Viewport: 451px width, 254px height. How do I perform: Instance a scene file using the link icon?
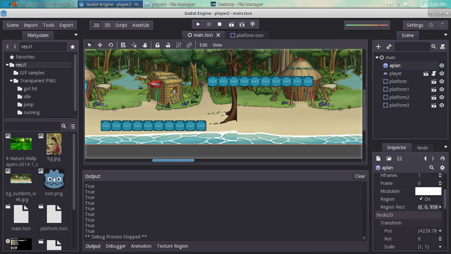[x=389, y=47]
